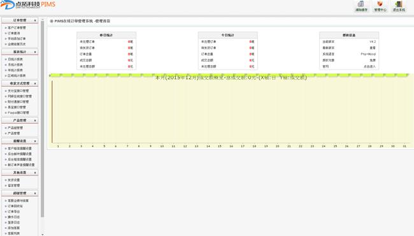414x236 pixels.
Task: Open 客户订单管理 in the sidebar
Action: 17,28
